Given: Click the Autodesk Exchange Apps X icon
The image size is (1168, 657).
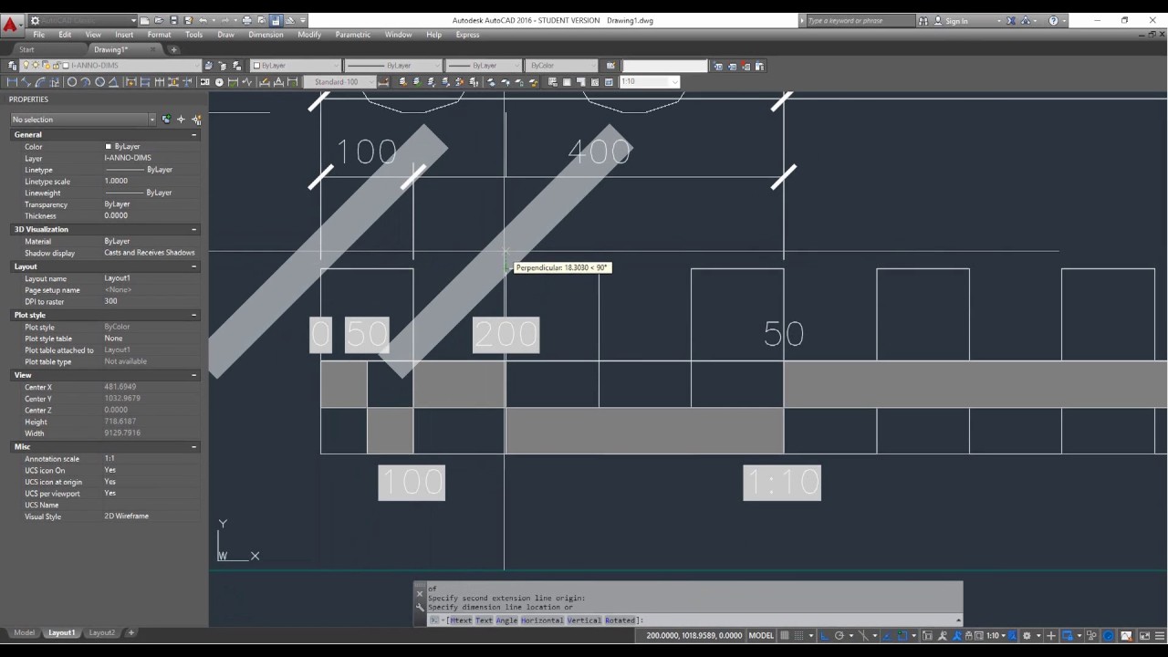Looking at the screenshot, I should pyautogui.click(x=1010, y=21).
